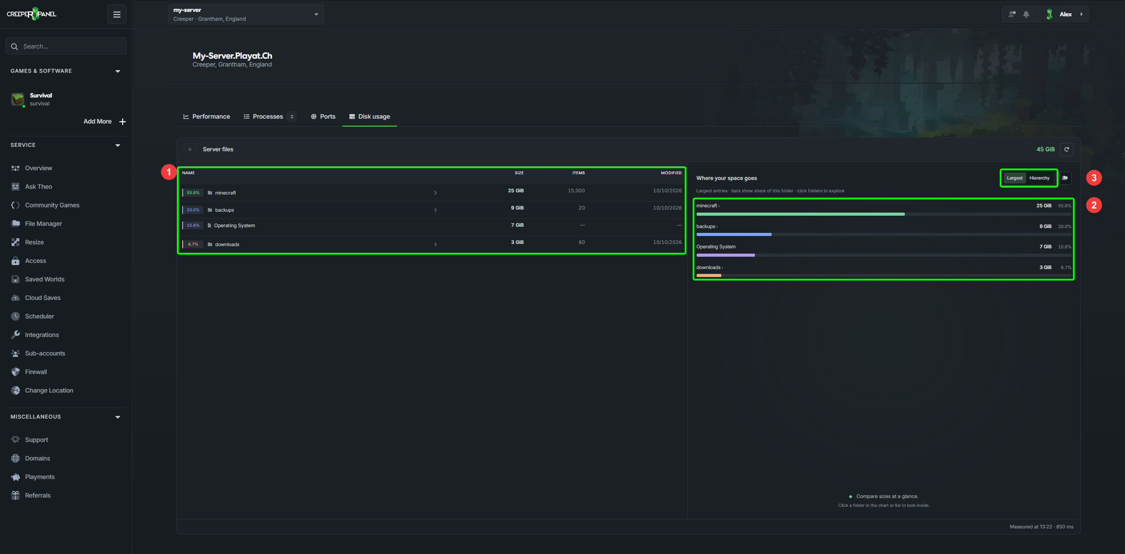1125x554 pixels.
Task: Open the folder icon button beside Hierarchy
Action: [x=1065, y=178]
